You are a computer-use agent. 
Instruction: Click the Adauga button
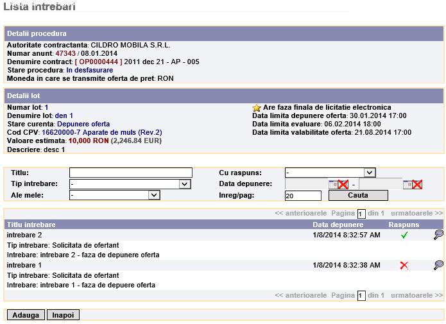[26, 315]
